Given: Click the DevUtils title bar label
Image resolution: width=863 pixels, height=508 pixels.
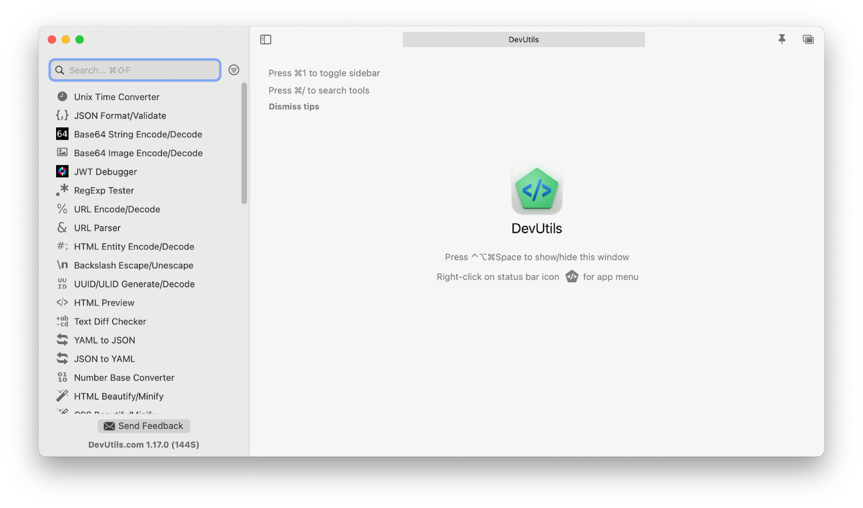Looking at the screenshot, I should pos(523,39).
